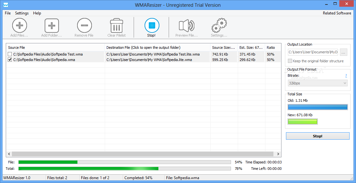Click the File progress bar
This screenshot has height=183, width=356.
coord(125,162)
